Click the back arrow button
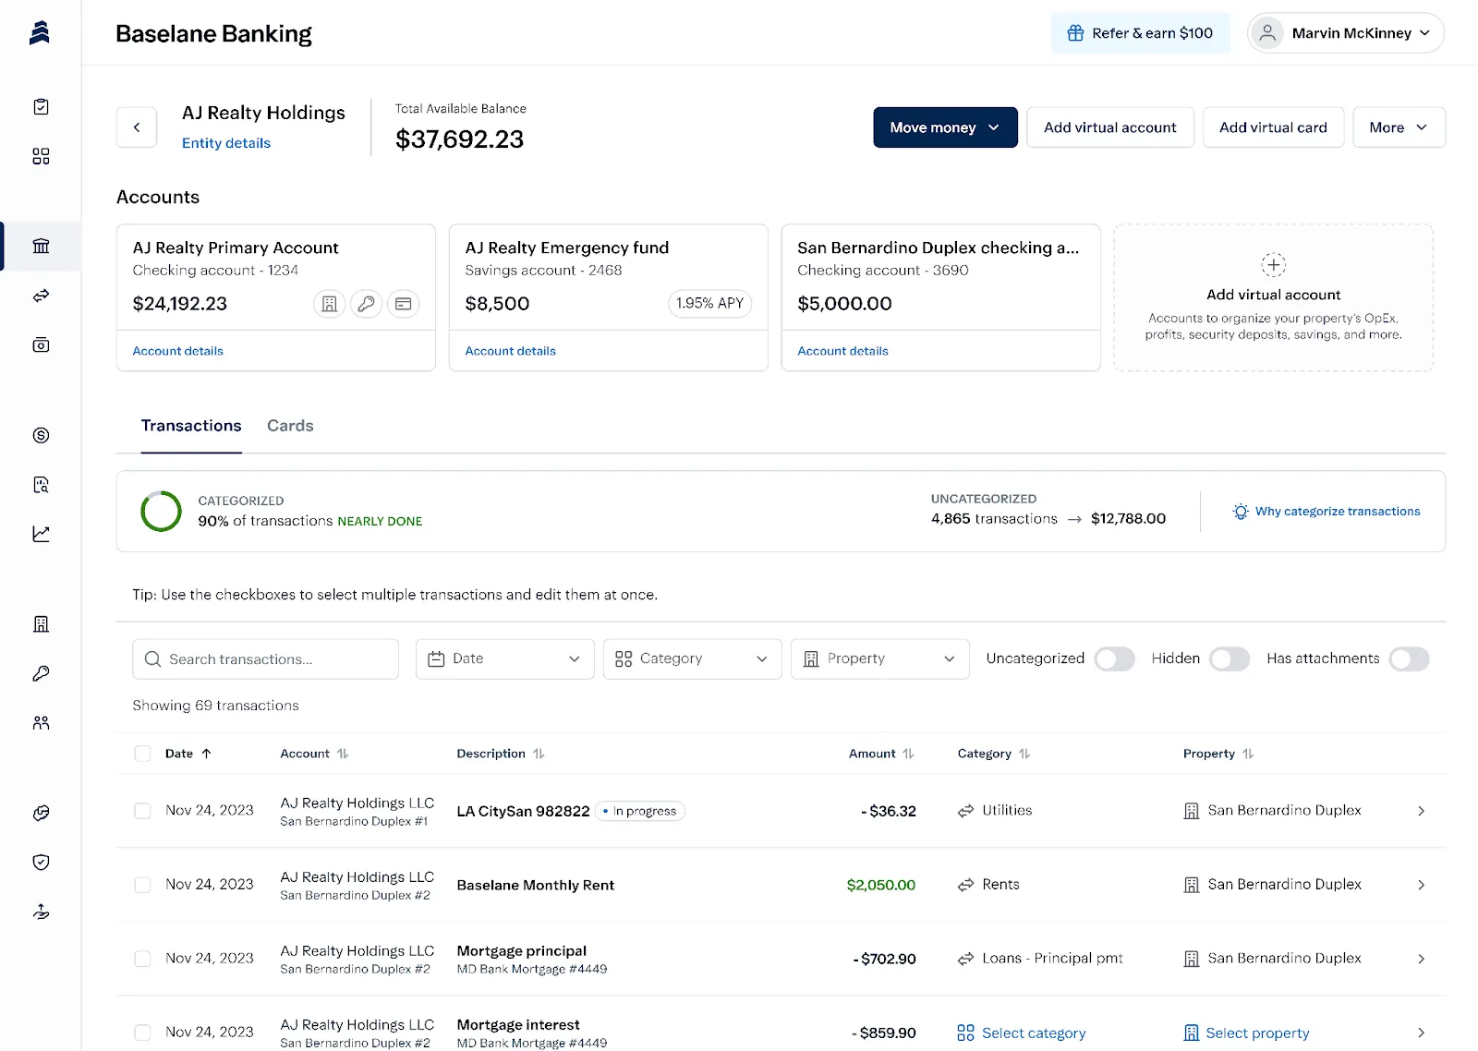This screenshot has width=1478, height=1051. click(137, 127)
